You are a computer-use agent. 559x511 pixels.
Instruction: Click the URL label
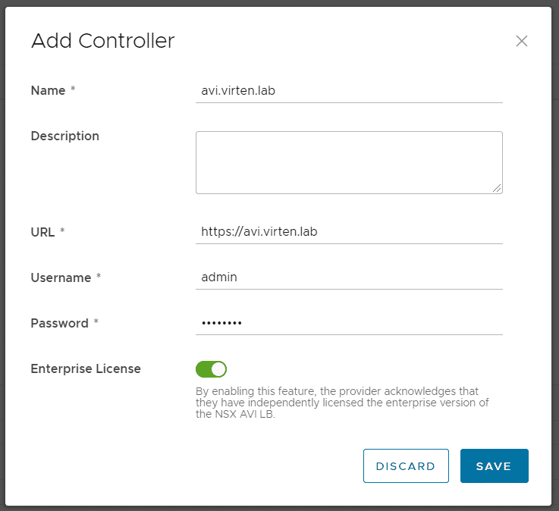(42, 232)
